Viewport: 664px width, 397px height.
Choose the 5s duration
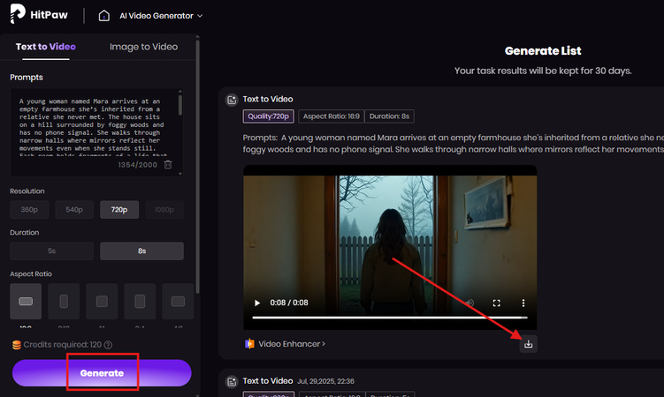point(51,251)
